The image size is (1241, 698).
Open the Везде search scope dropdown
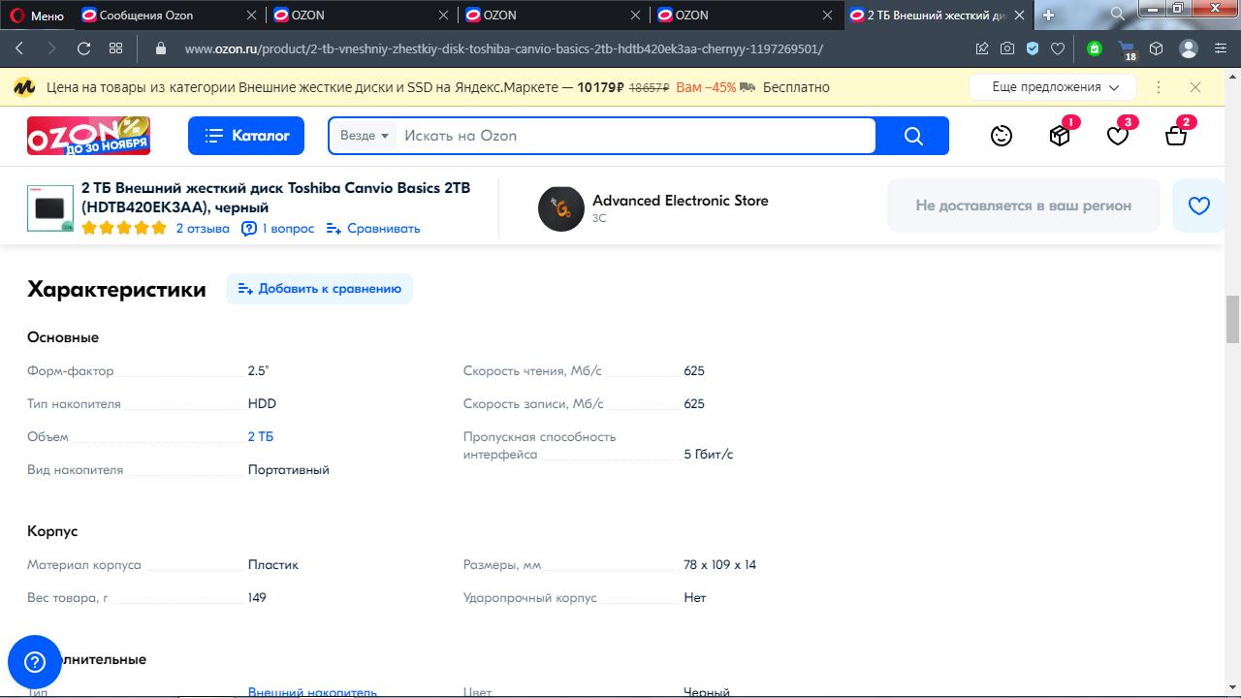tap(365, 136)
